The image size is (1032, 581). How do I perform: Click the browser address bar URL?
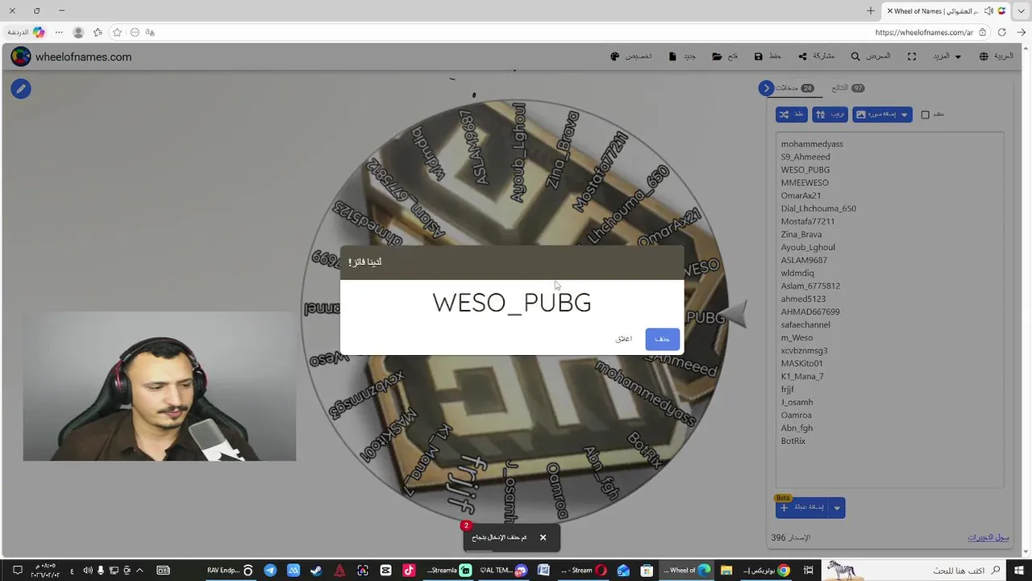(924, 32)
